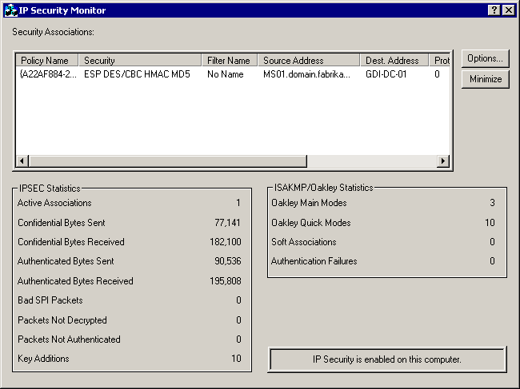Click the No Name filter cell
Screen dimensions: 520x389
(224, 74)
